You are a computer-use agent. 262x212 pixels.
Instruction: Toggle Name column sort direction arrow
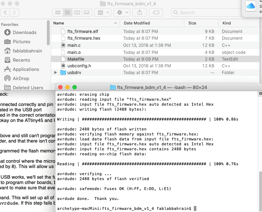pos(115,23)
